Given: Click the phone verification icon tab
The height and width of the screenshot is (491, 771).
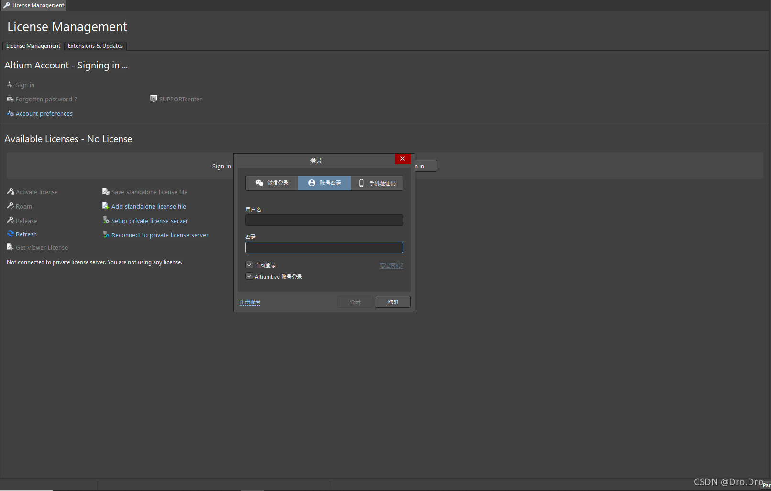Looking at the screenshot, I should point(362,183).
